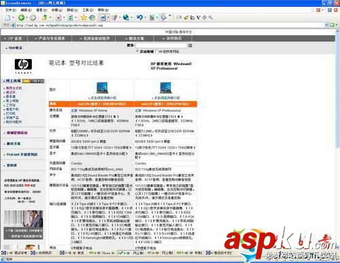Click the 耗材和配件 sidebar link

[14, 122]
